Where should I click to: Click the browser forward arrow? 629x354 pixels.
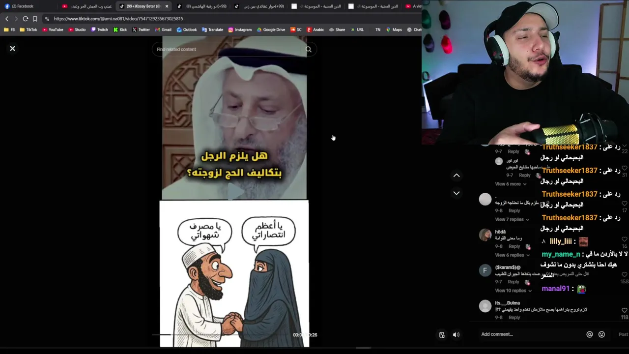[x=16, y=19]
